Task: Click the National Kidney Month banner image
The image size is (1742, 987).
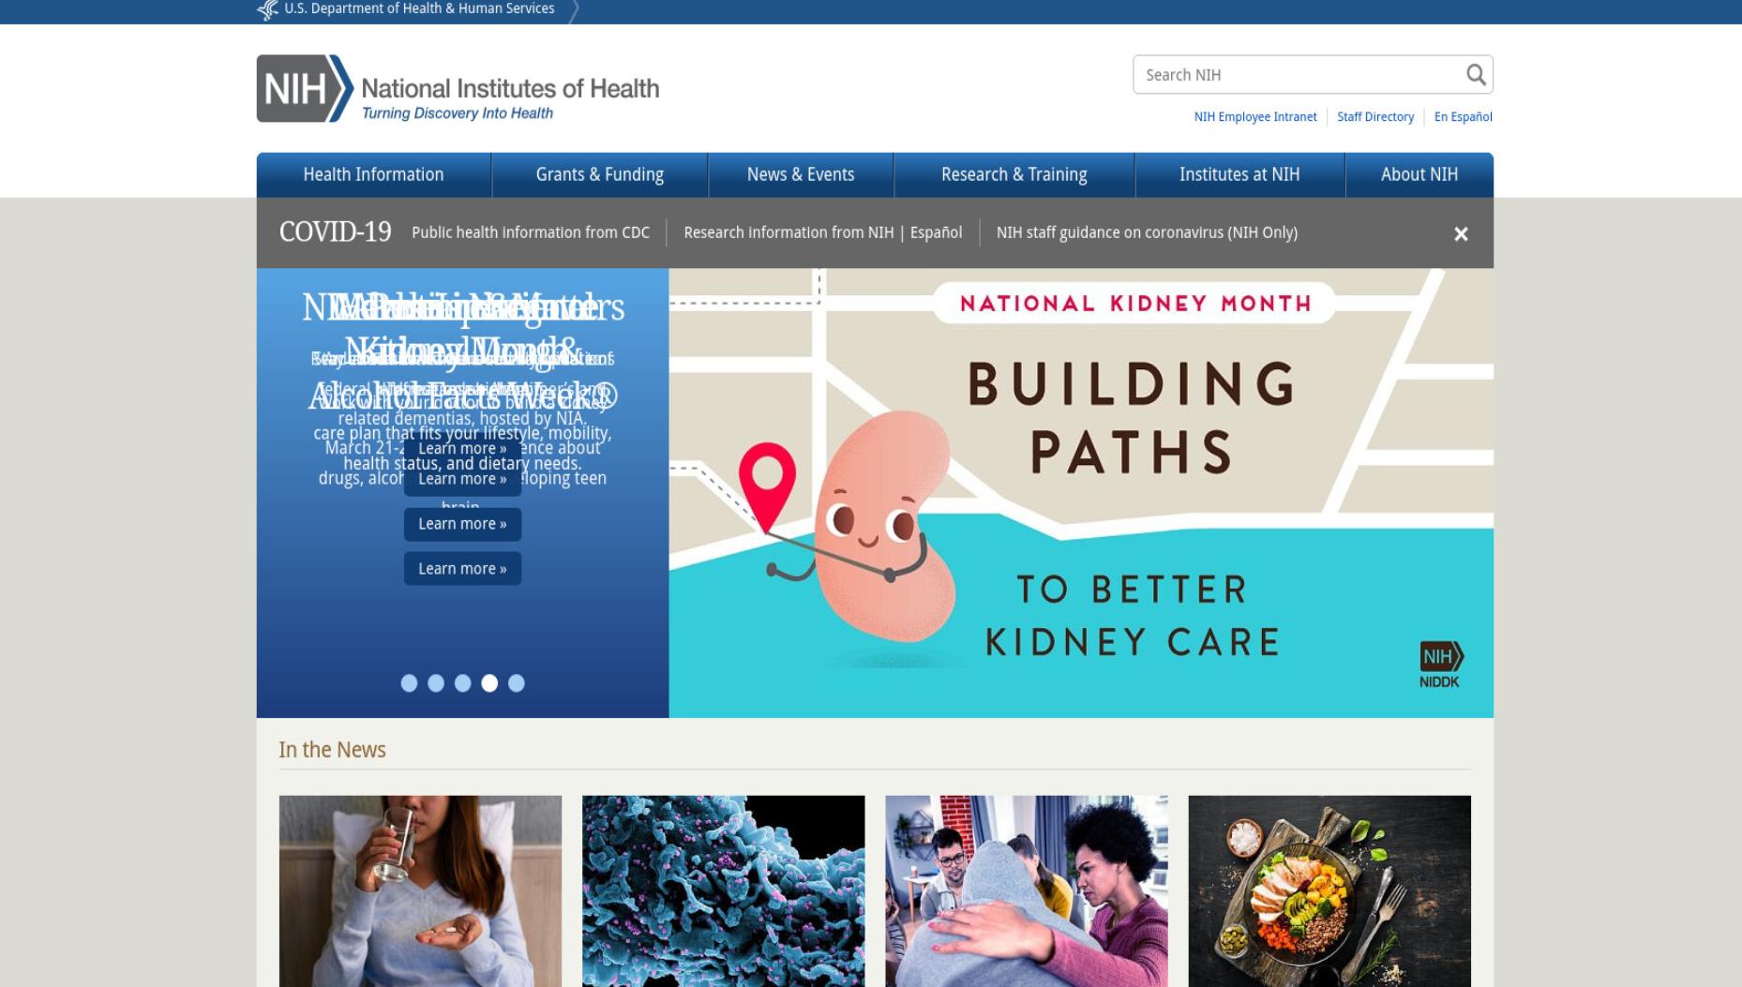Action: [x=1081, y=493]
